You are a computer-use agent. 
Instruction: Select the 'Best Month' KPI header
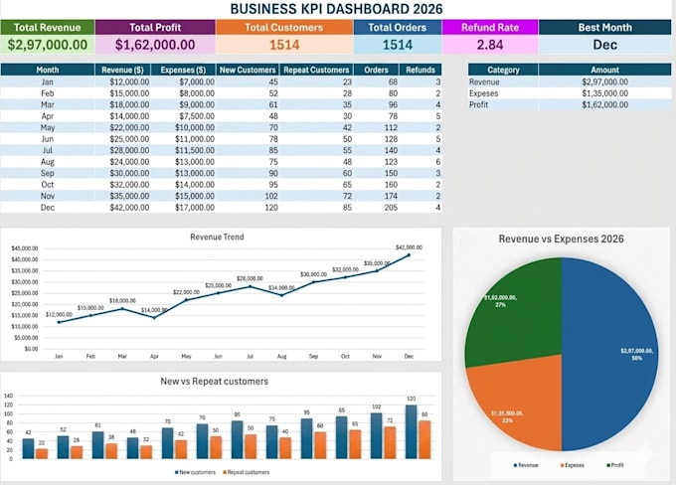pos(604,27)
